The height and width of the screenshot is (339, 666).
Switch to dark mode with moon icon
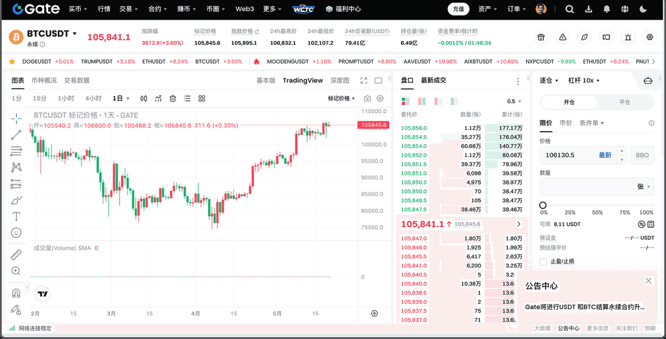point(643,9)
